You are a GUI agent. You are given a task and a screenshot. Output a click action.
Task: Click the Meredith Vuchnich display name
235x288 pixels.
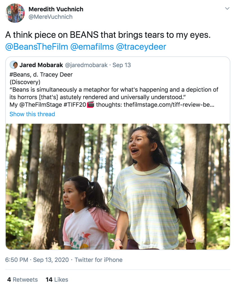click(x=56, y=9)
